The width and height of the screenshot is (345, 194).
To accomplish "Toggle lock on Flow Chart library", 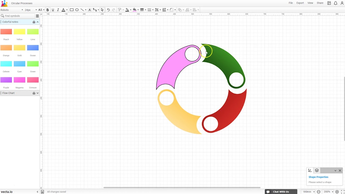I will 34,93.
